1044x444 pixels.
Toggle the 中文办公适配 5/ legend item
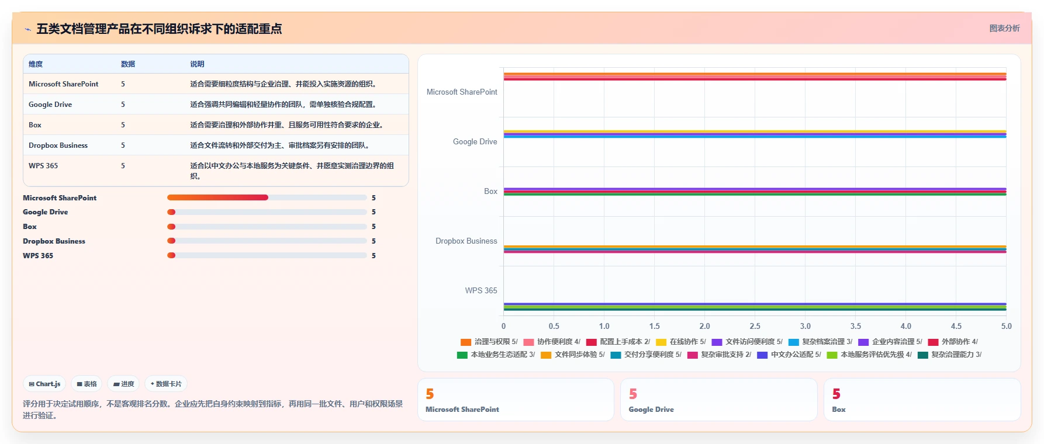point(789,355)
